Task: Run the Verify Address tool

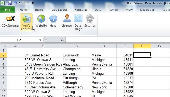Action: pyautogui.click(x=26, y=22)
